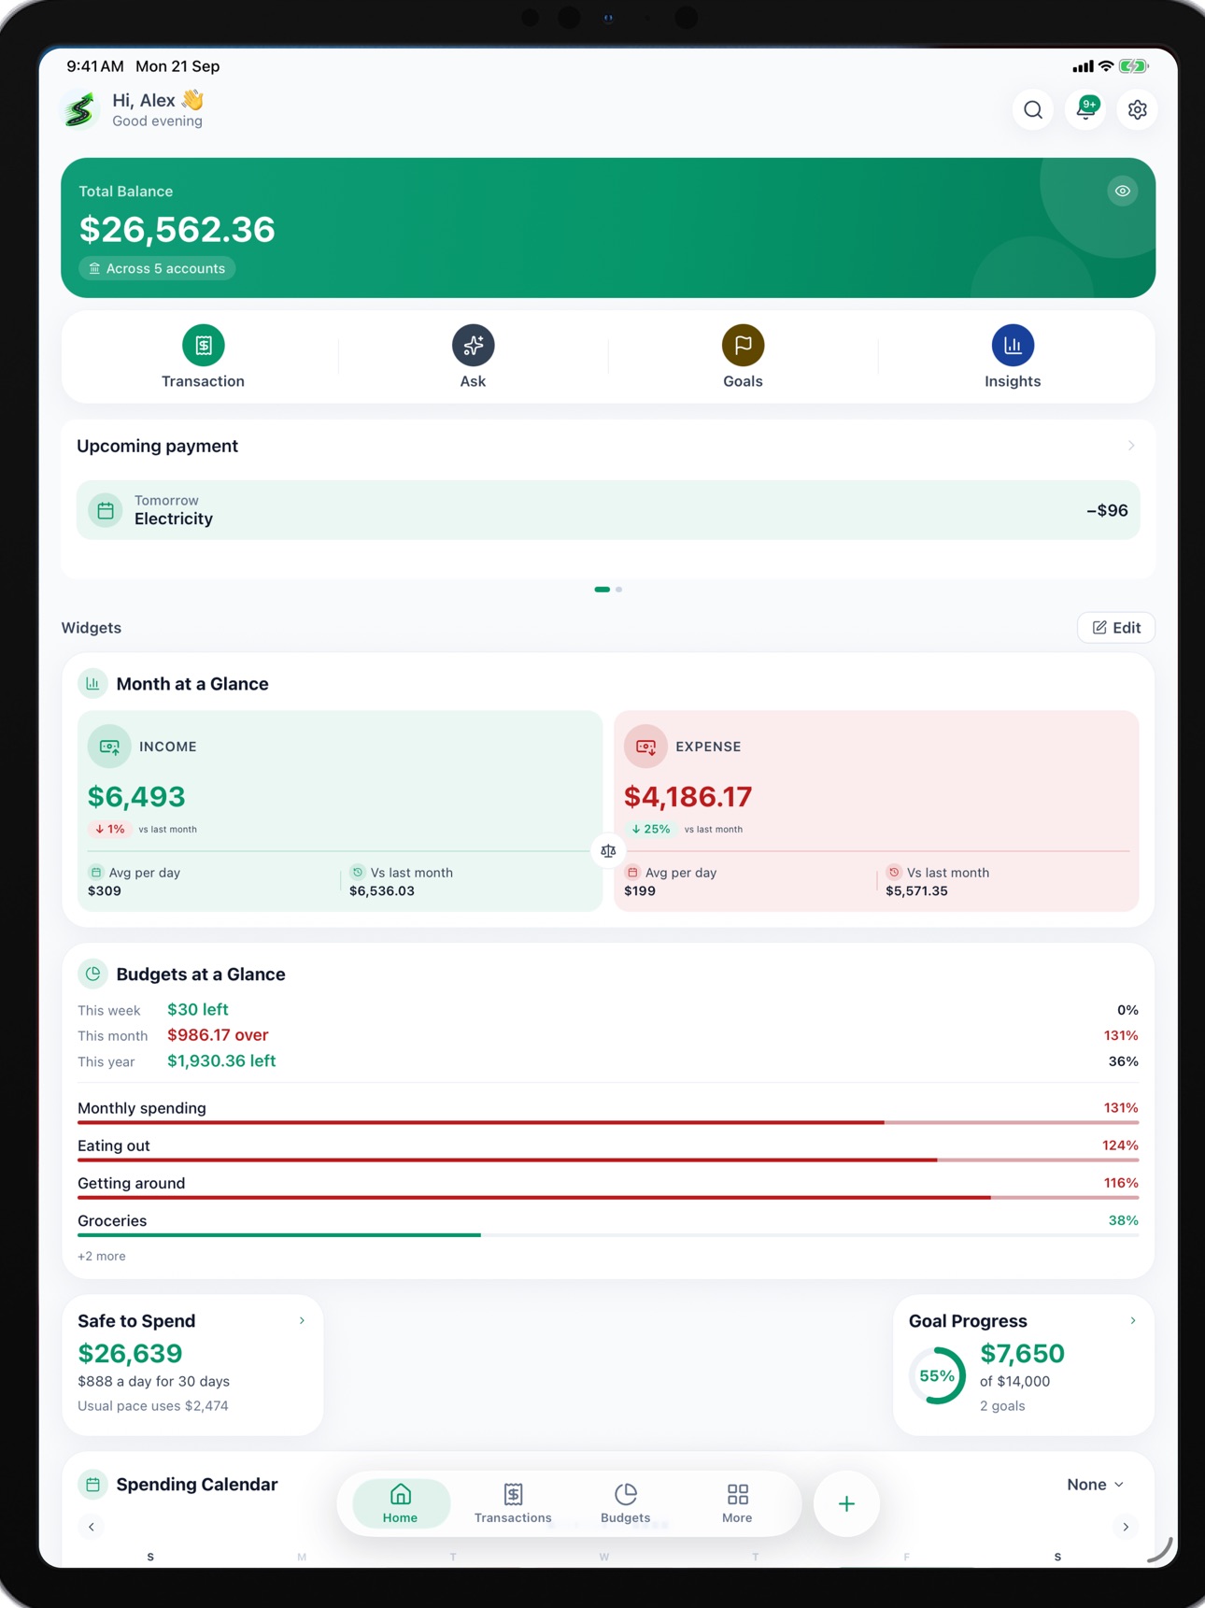
Task: Switch to the Home tab
Action: coord(401,1503)
